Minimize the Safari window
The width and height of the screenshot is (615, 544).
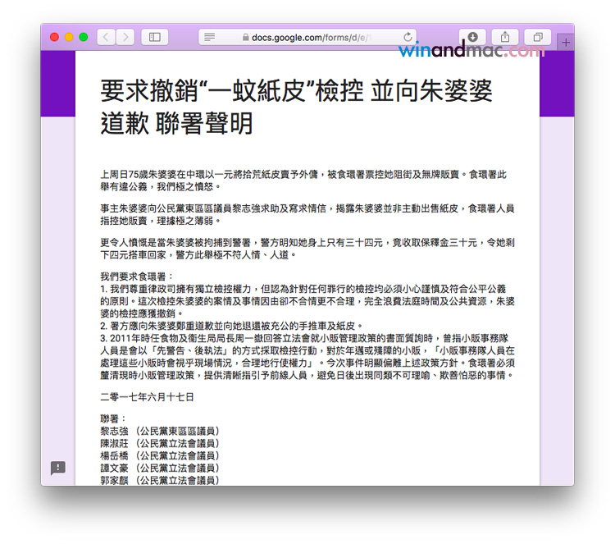tap(69, 37)
